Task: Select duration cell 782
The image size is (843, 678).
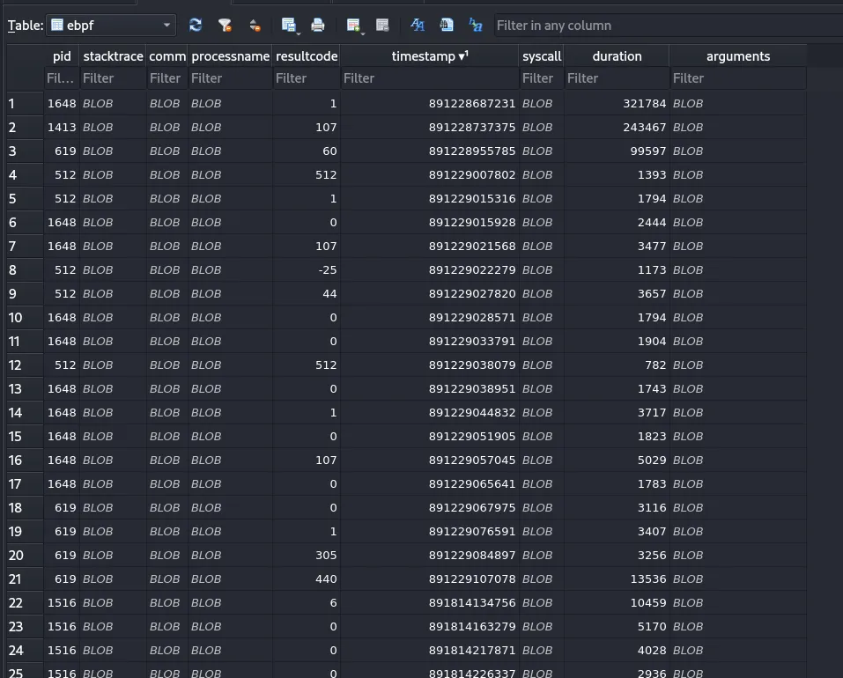Action: tap(617, 365)
